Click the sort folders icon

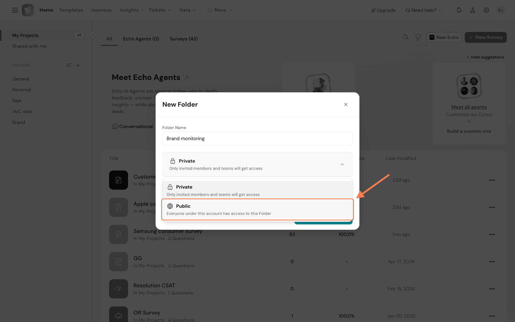click(69, 65)
